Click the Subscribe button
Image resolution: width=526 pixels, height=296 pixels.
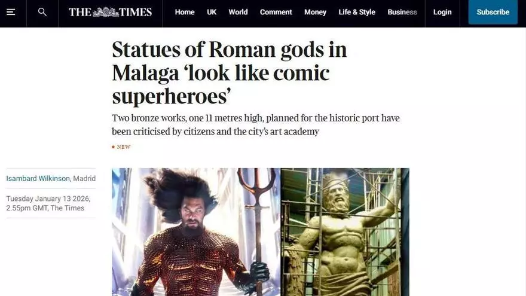point(493,12)
